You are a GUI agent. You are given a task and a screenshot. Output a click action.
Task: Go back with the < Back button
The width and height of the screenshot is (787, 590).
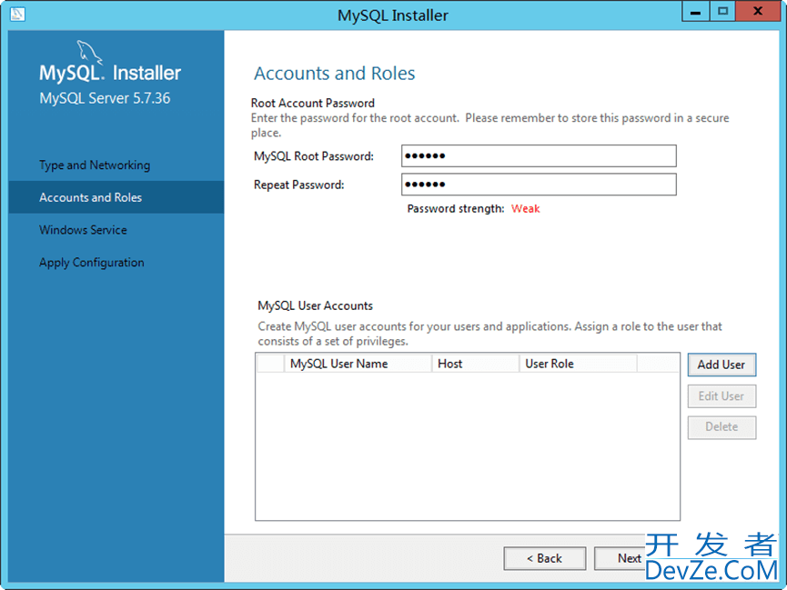click(x=545, y=558)
